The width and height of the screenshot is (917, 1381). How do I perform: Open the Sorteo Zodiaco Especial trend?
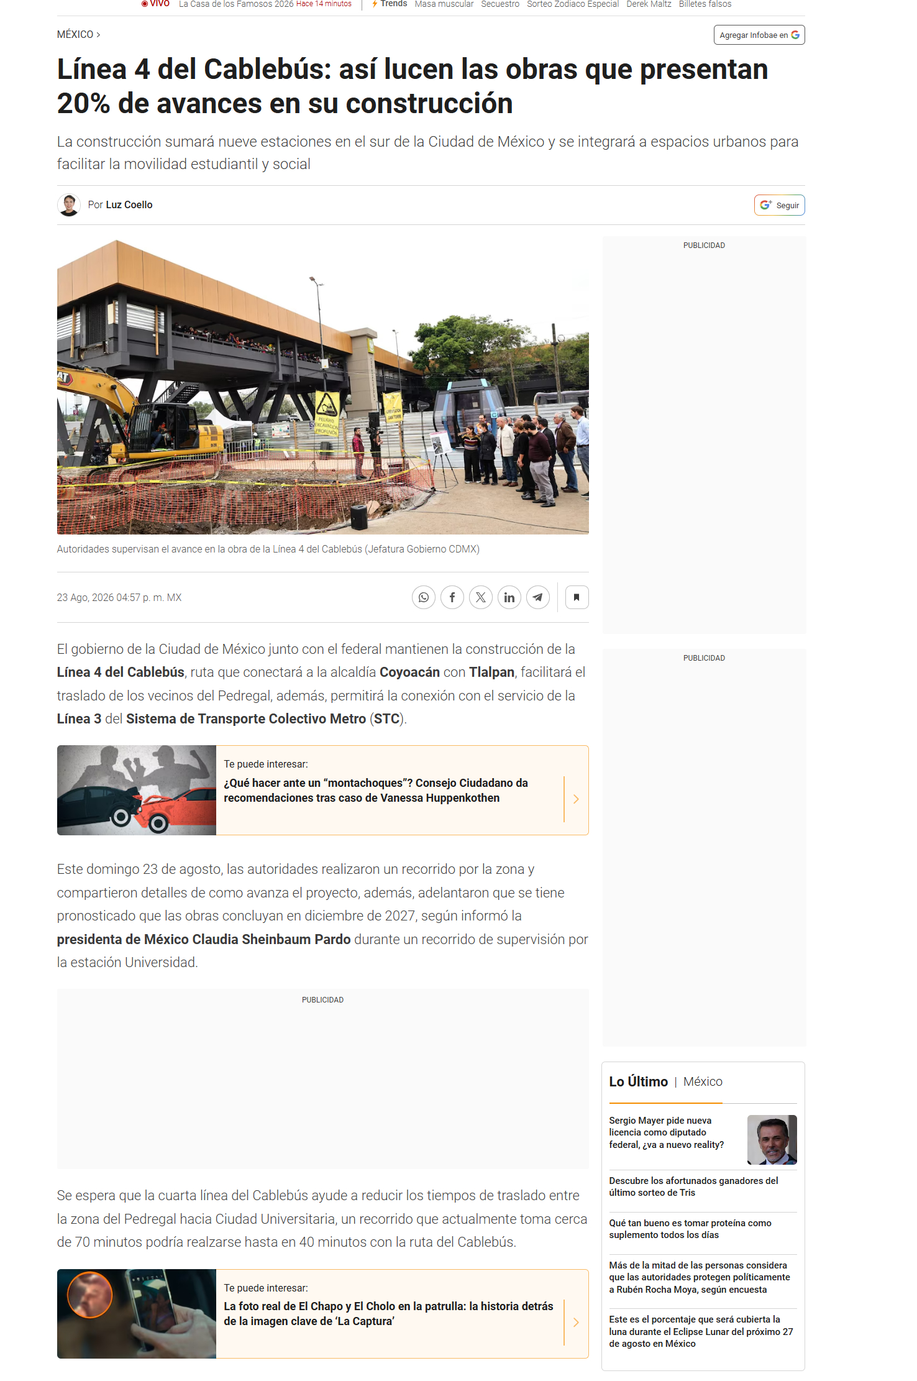573,4
